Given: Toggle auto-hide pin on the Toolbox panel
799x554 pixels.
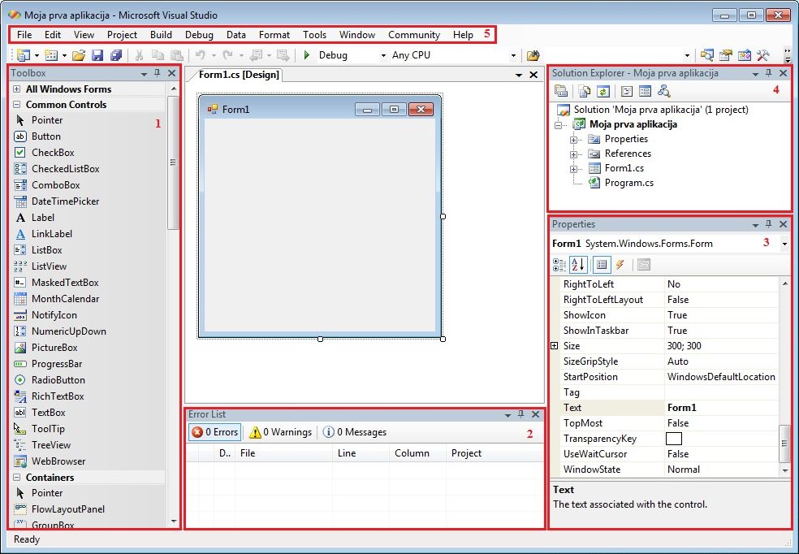Looking at the screenshot, I should (158, 73).
